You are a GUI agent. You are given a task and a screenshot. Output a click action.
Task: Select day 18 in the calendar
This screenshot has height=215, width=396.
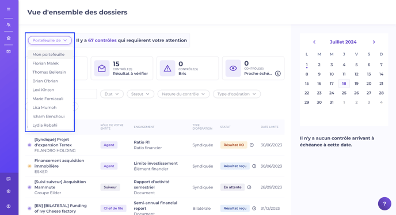tap(344, 84)
